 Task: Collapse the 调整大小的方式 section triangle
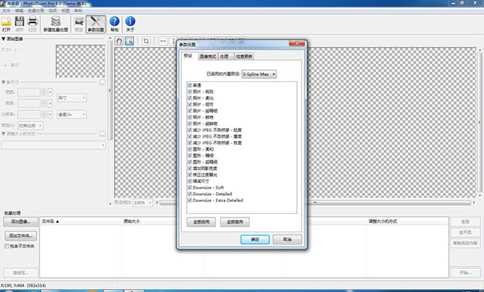point(4,133)
